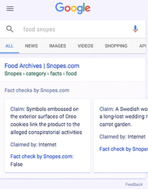The height and width of the screenshot is (189, 148).
Task: Click the Feedback link
Action: tap(134, 184)
